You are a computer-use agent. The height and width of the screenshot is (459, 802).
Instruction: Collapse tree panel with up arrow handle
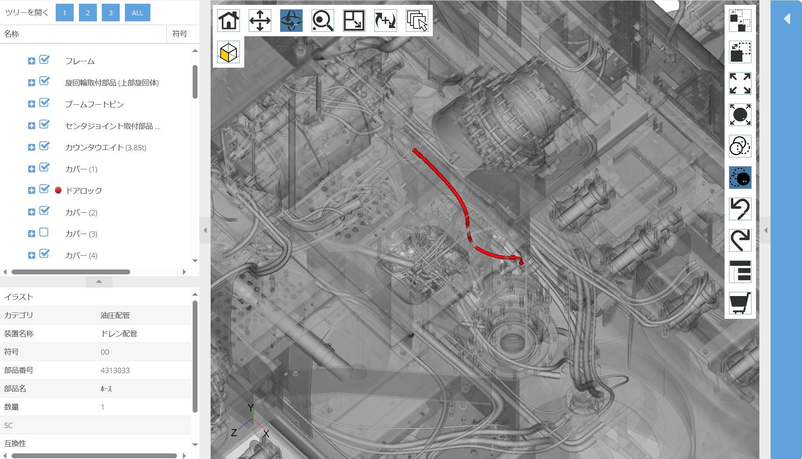click(x=99, y=281)
